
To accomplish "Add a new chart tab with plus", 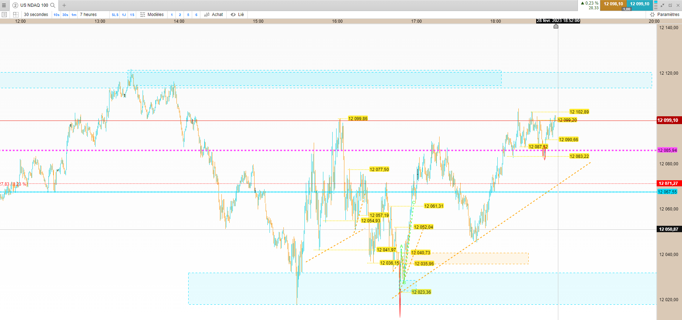I will [x=64, y=5].
